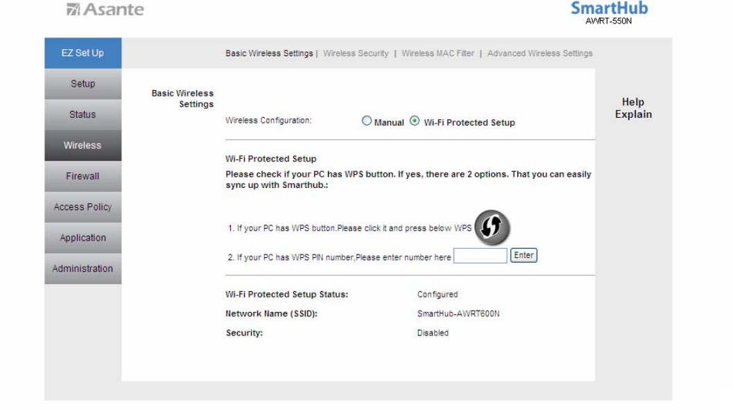Open the Setup sidebar menu
Screen dimensions: 733x409
[x=83, y=84]
